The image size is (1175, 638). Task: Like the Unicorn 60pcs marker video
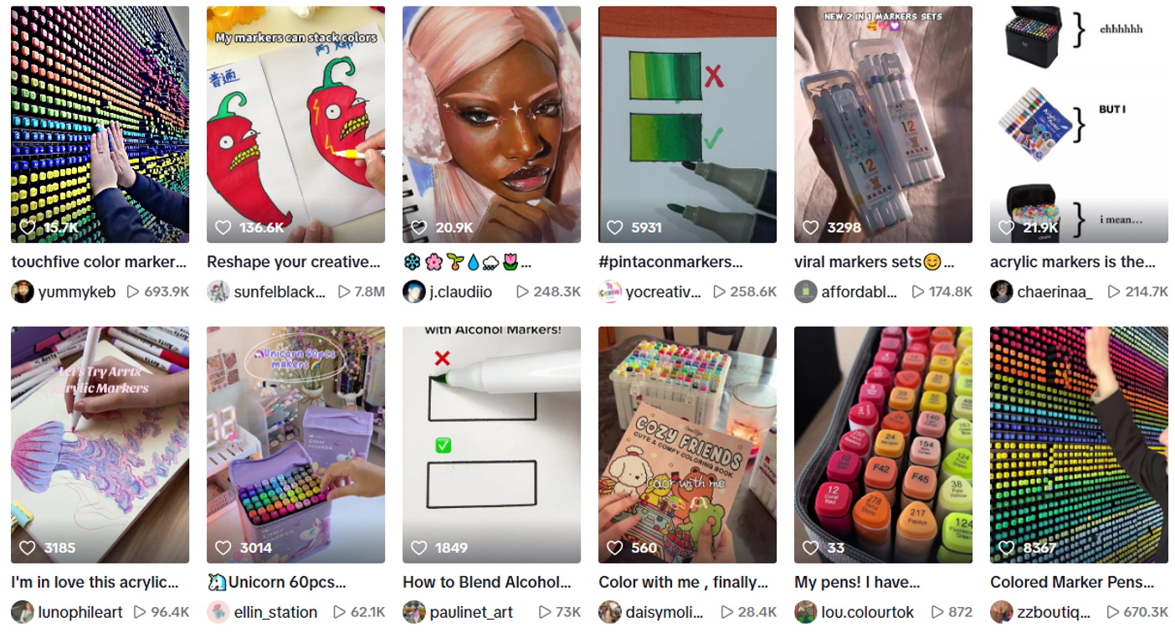point(223,548)
